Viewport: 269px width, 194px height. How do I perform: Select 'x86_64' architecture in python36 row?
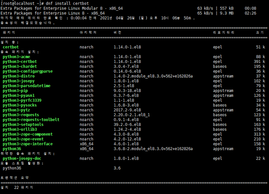(87, 149)
